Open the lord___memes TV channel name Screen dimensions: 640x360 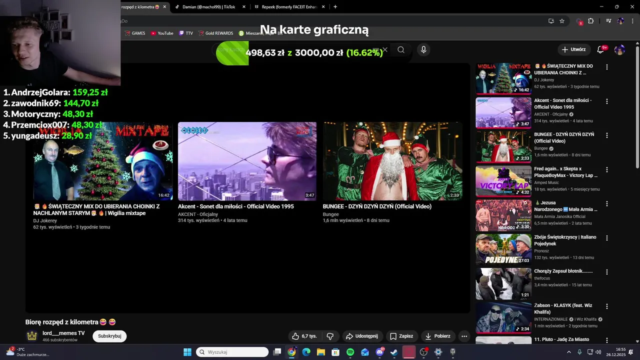(x=63, y=333)
